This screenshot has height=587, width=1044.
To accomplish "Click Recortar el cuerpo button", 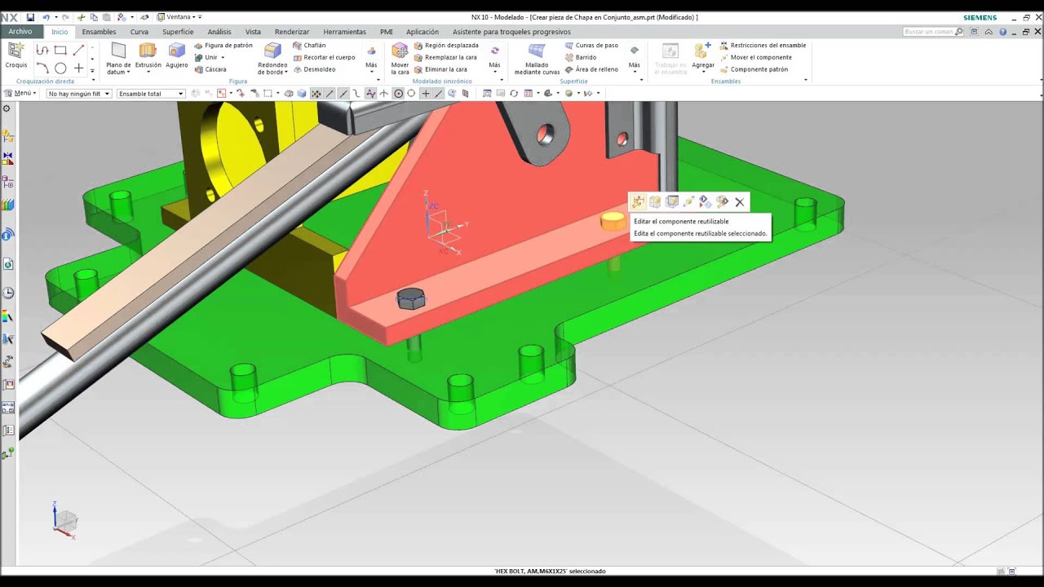I will 324,57.
